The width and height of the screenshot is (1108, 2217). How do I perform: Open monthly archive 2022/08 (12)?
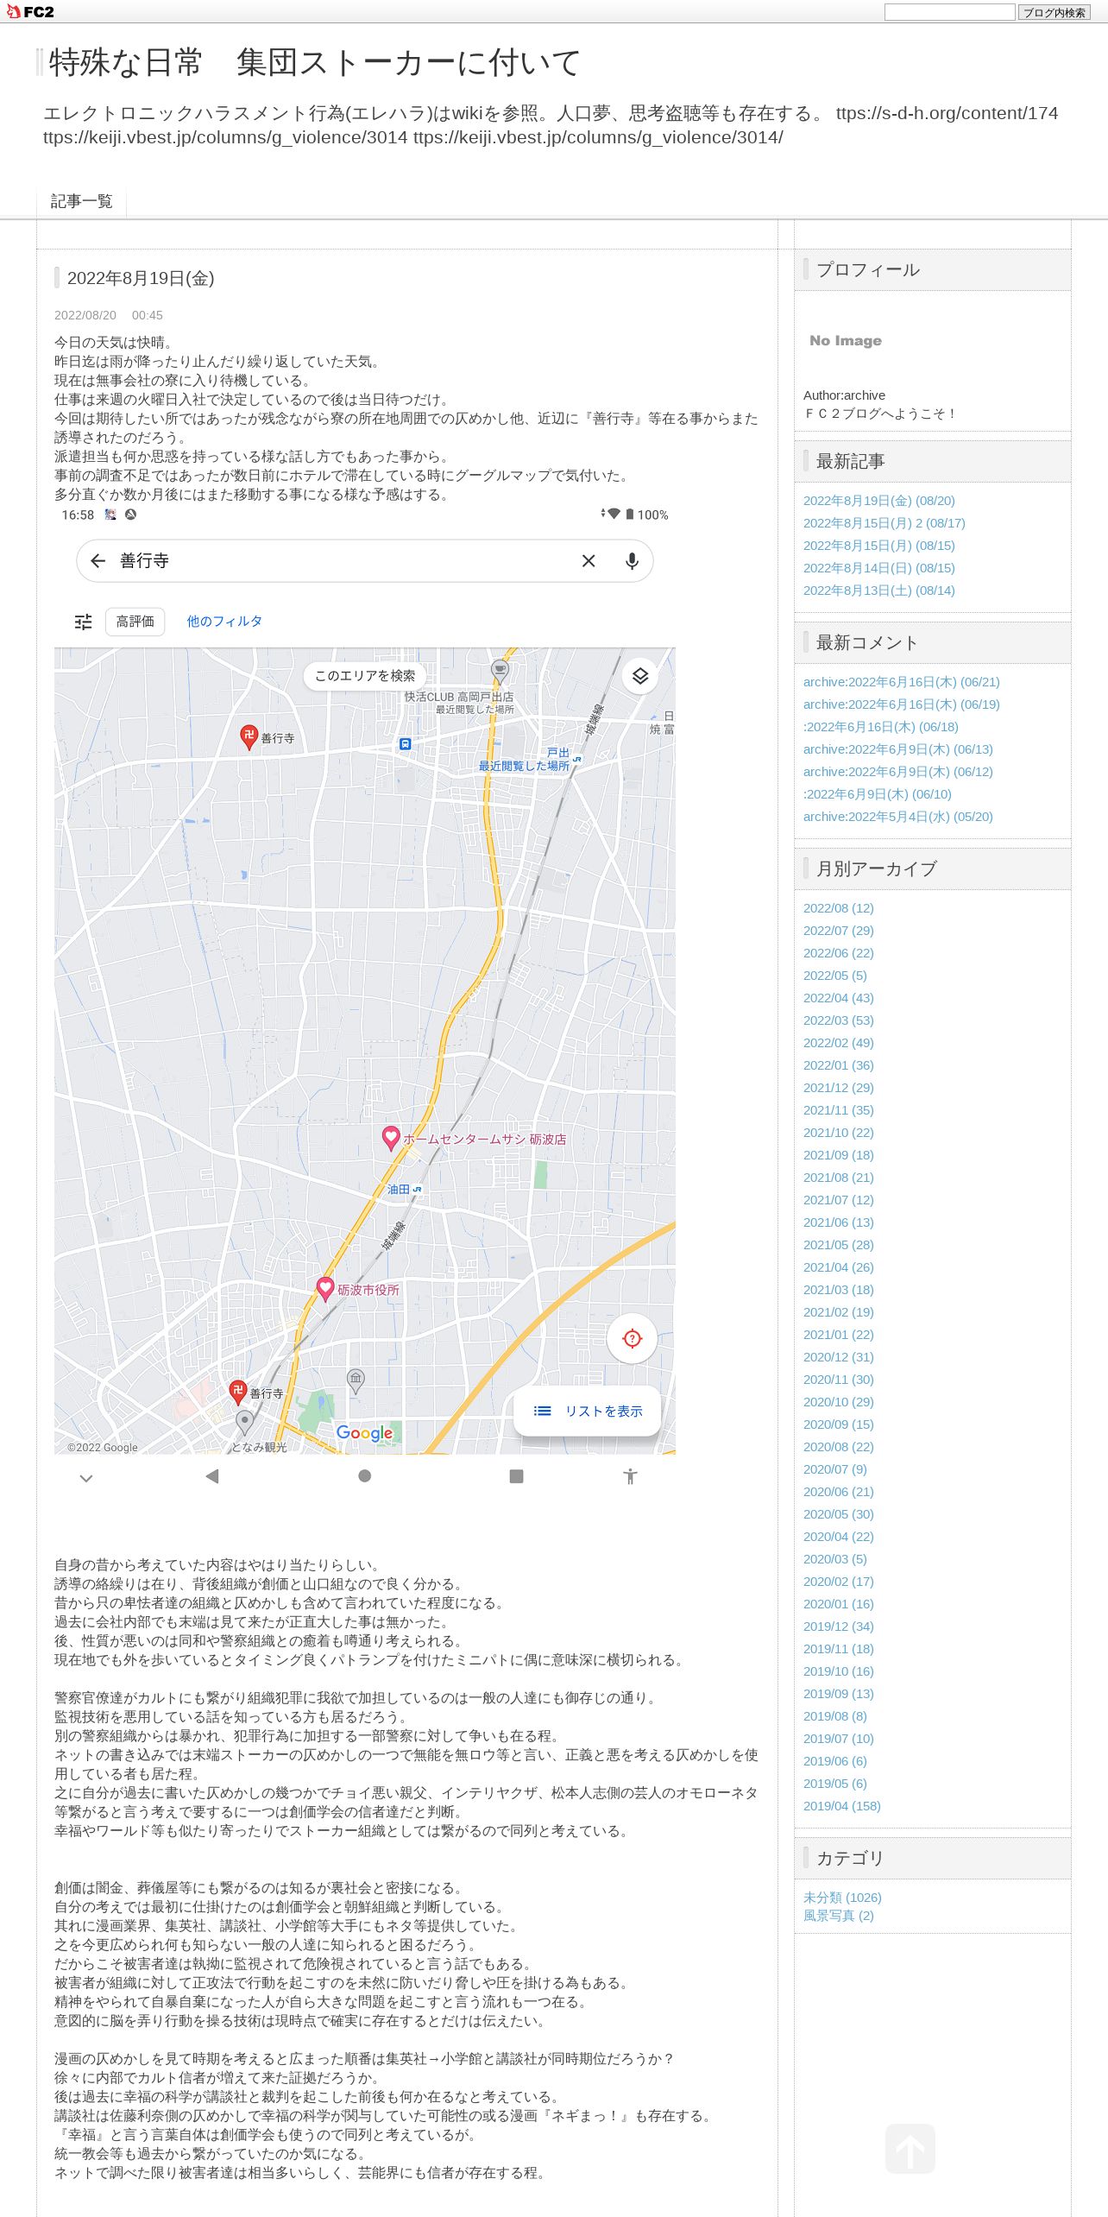point(839,908)
